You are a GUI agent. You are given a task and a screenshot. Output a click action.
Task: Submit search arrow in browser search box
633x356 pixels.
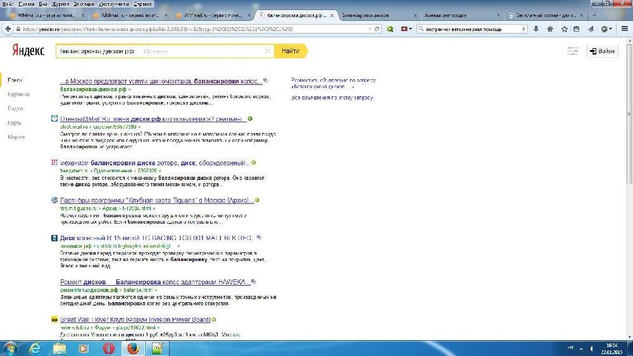tap(523, 29)
